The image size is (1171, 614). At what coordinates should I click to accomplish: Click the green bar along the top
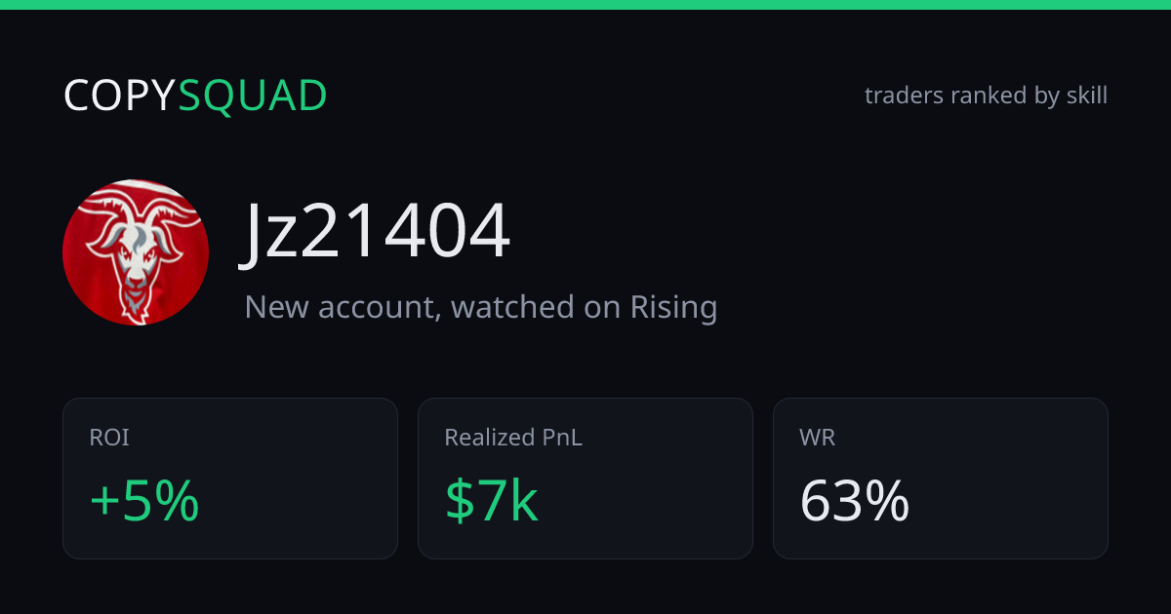(x=585, y=5)
